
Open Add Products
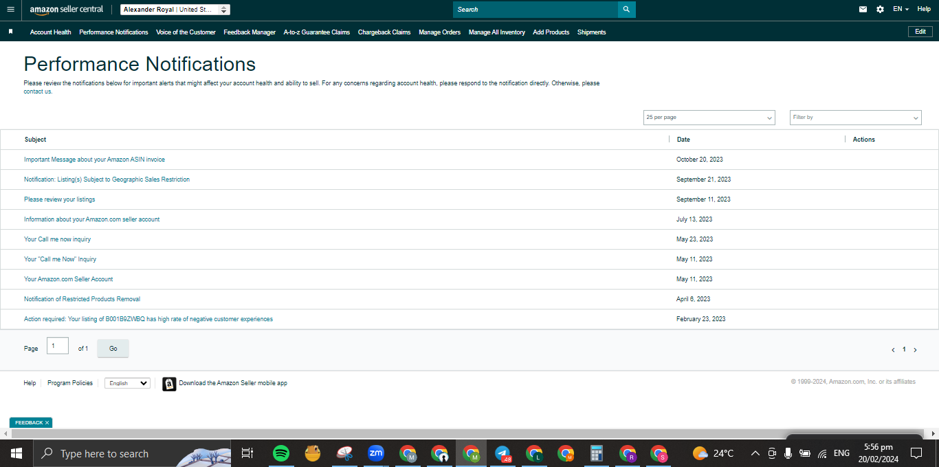[551, 32]
